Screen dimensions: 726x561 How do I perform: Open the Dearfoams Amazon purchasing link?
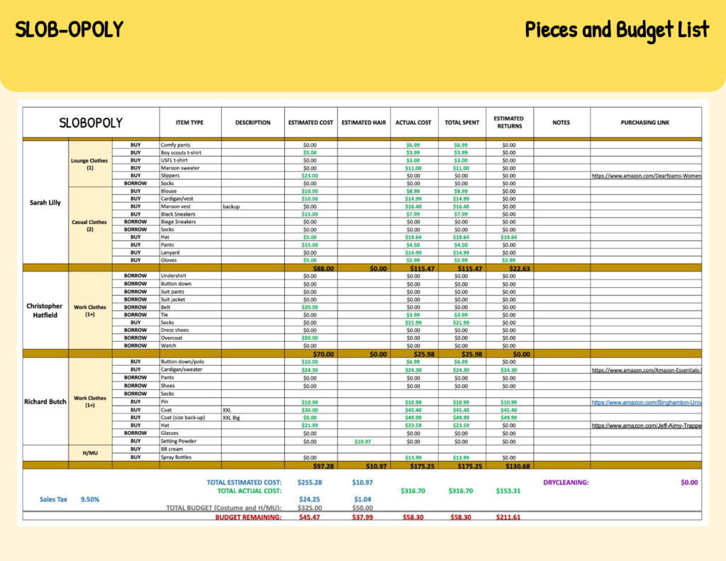(x=646, y=175)
